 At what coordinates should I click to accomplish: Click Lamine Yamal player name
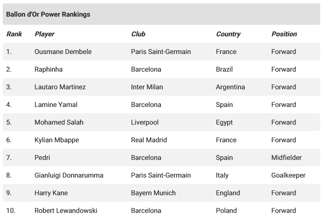pyautogui.click(x=56, y=105)
